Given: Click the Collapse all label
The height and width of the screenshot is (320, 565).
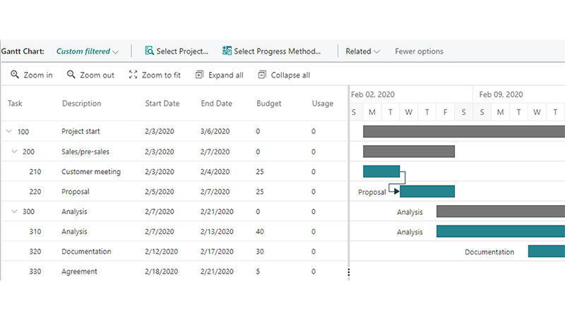Looking at the screenshot, I should tap(290, 75).
